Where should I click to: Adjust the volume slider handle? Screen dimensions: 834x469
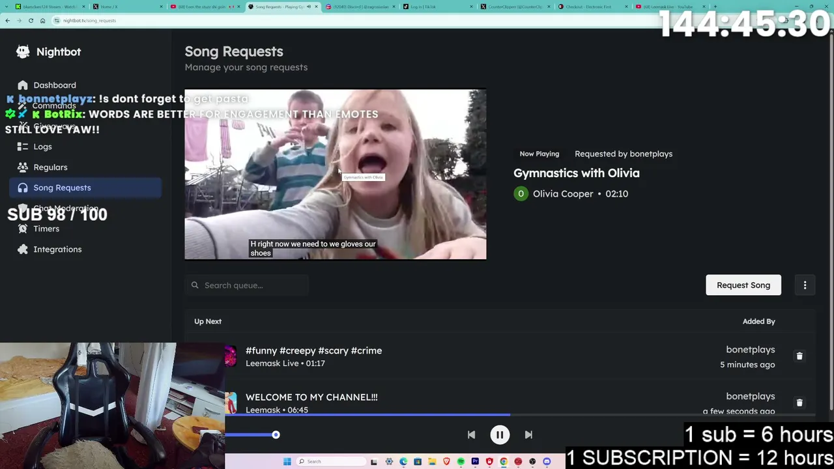pos(276,434)
